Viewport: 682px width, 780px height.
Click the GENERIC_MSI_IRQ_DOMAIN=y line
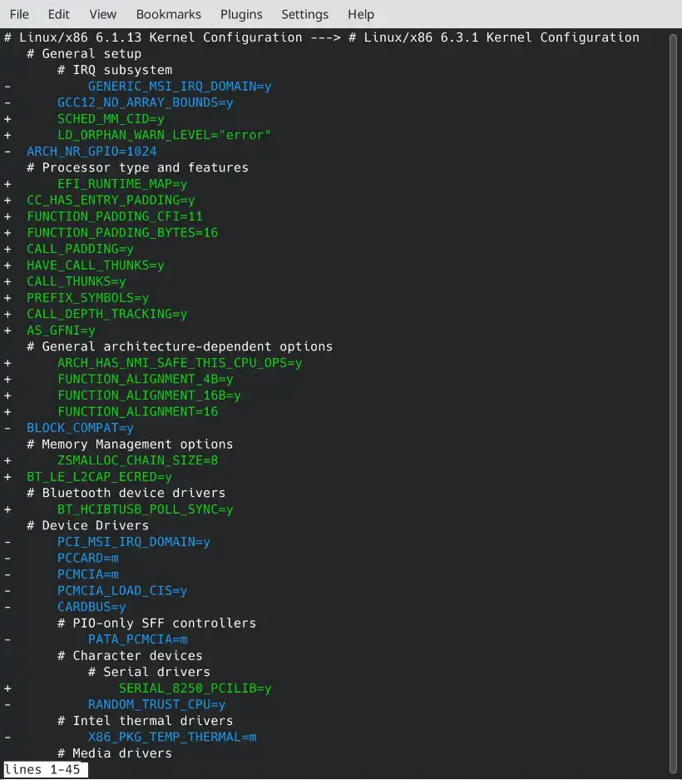(x=180, y=87)
